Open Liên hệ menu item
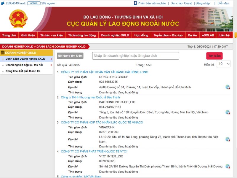 (225, 35)
